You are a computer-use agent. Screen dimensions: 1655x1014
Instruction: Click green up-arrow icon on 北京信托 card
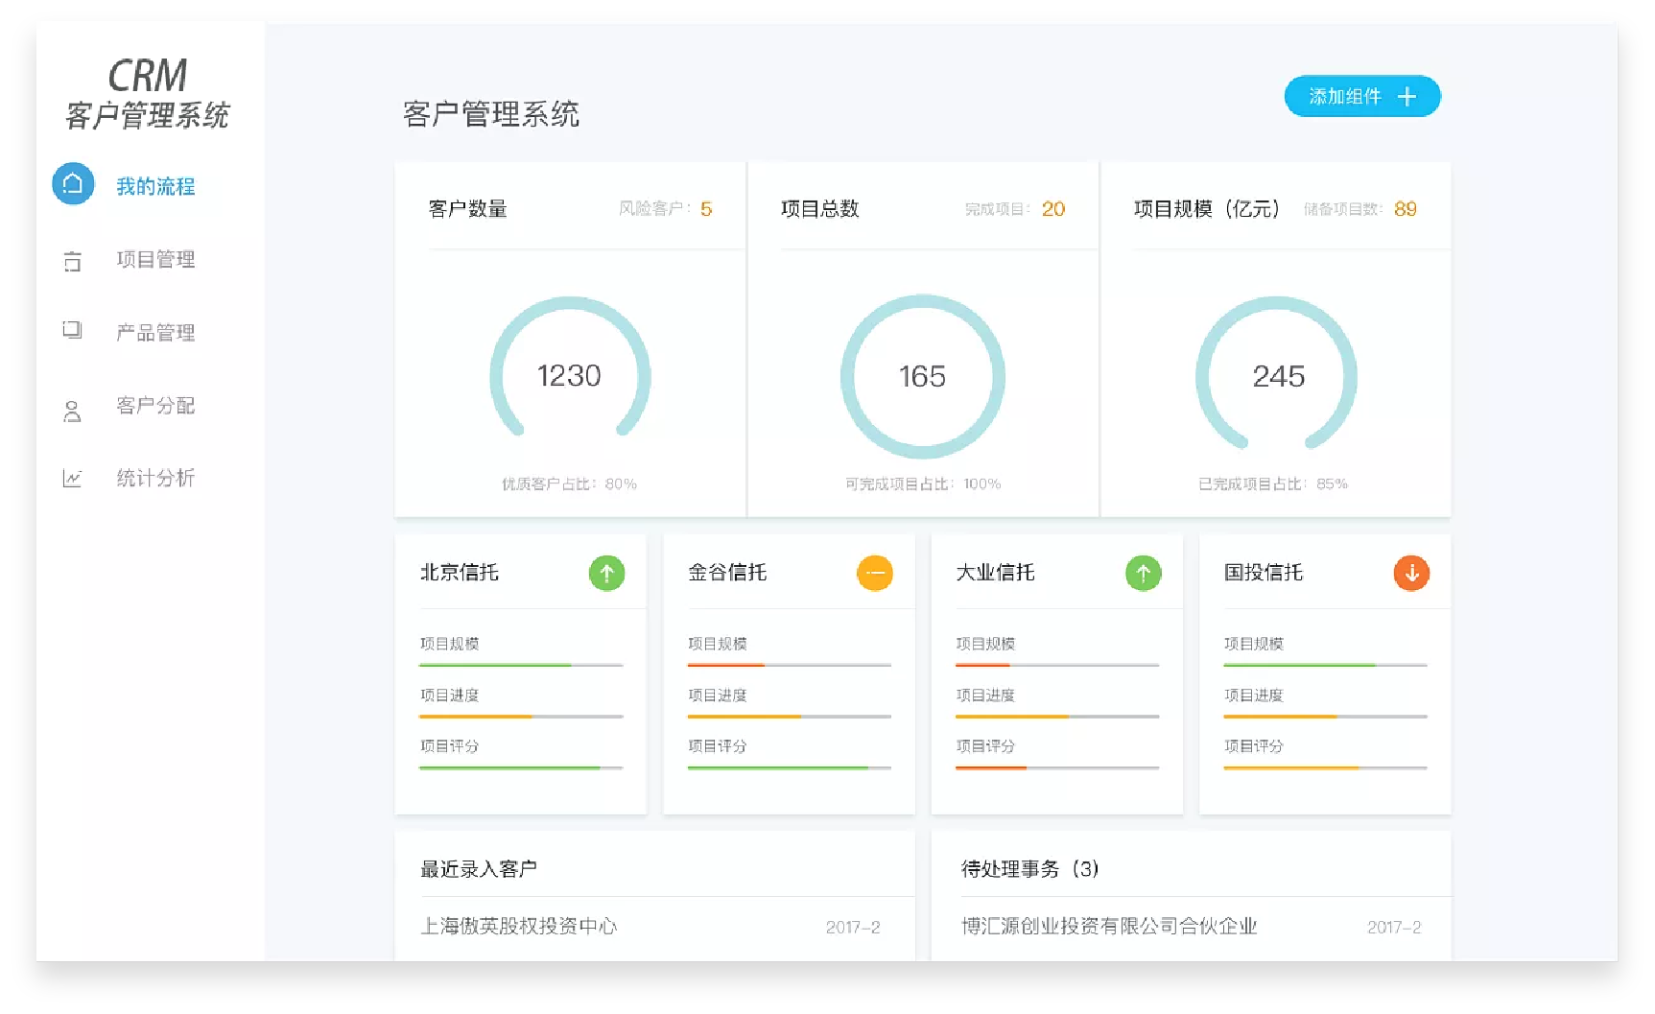606,574
